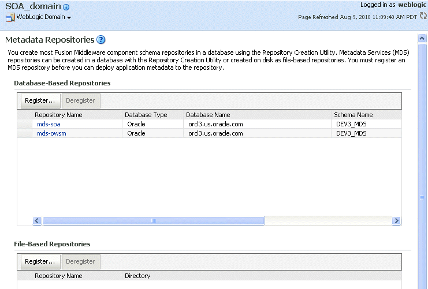The height and width of the screenshot is (289, 428).
Task: Click the database table horizontal scrollbar thumb
Action: [154, 220]
